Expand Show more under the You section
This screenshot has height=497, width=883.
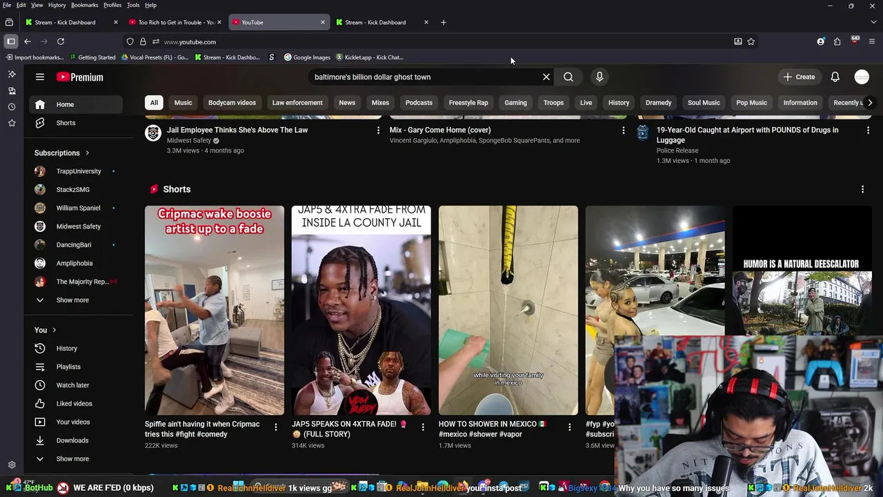(x=76, y=459)
